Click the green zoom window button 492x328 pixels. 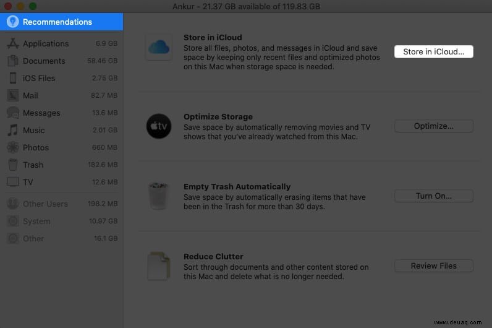click(x=33, y=6)
